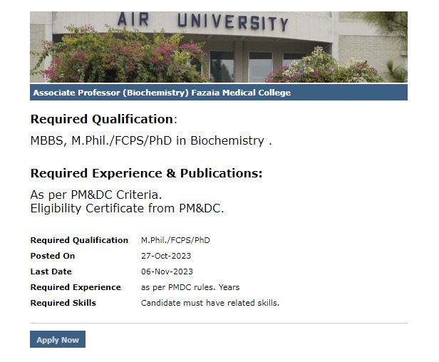Click the Associate Professor (Biochemistry) title bar
The height and width of the screenshot is (362, 439).
click(162, 93)
